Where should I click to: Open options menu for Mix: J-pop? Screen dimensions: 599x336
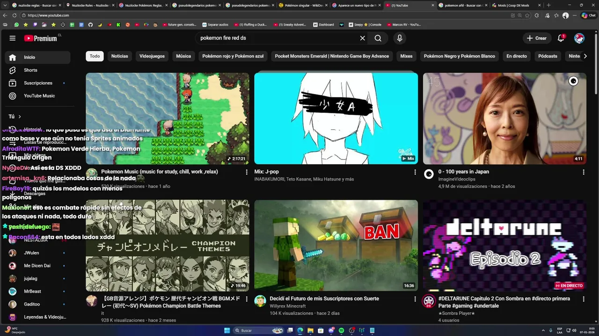pos(415,172)
